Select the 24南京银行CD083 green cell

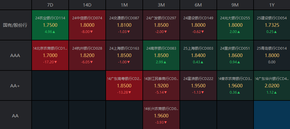(161, 55)
